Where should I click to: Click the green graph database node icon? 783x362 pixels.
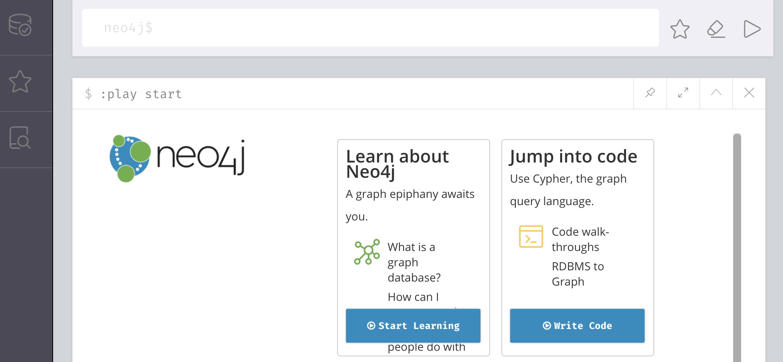click(x=367, y=252)
